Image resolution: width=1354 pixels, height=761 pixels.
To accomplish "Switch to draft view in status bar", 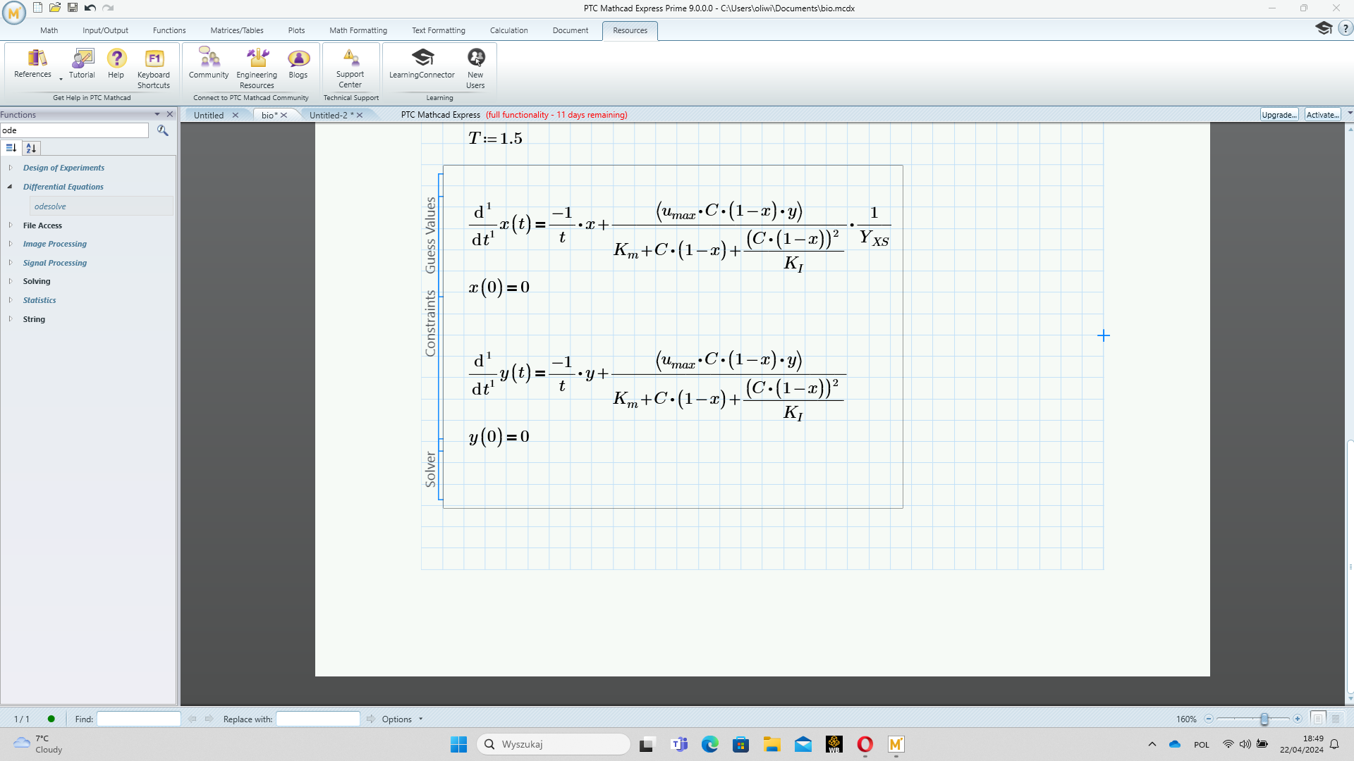I will click(1336, 719).
